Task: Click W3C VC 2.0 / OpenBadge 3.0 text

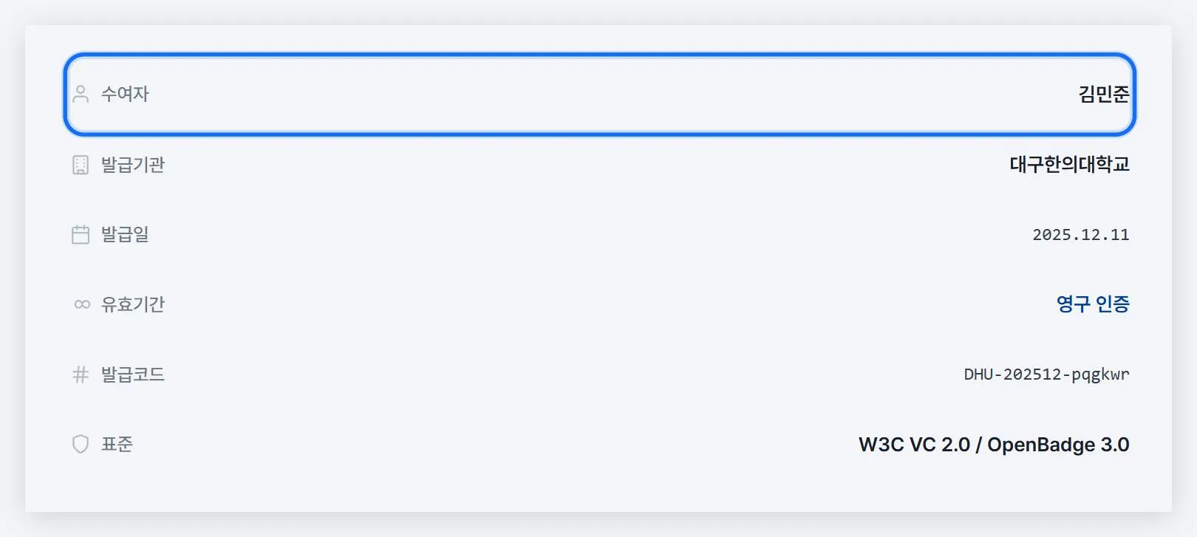Action: pos(994,445)
